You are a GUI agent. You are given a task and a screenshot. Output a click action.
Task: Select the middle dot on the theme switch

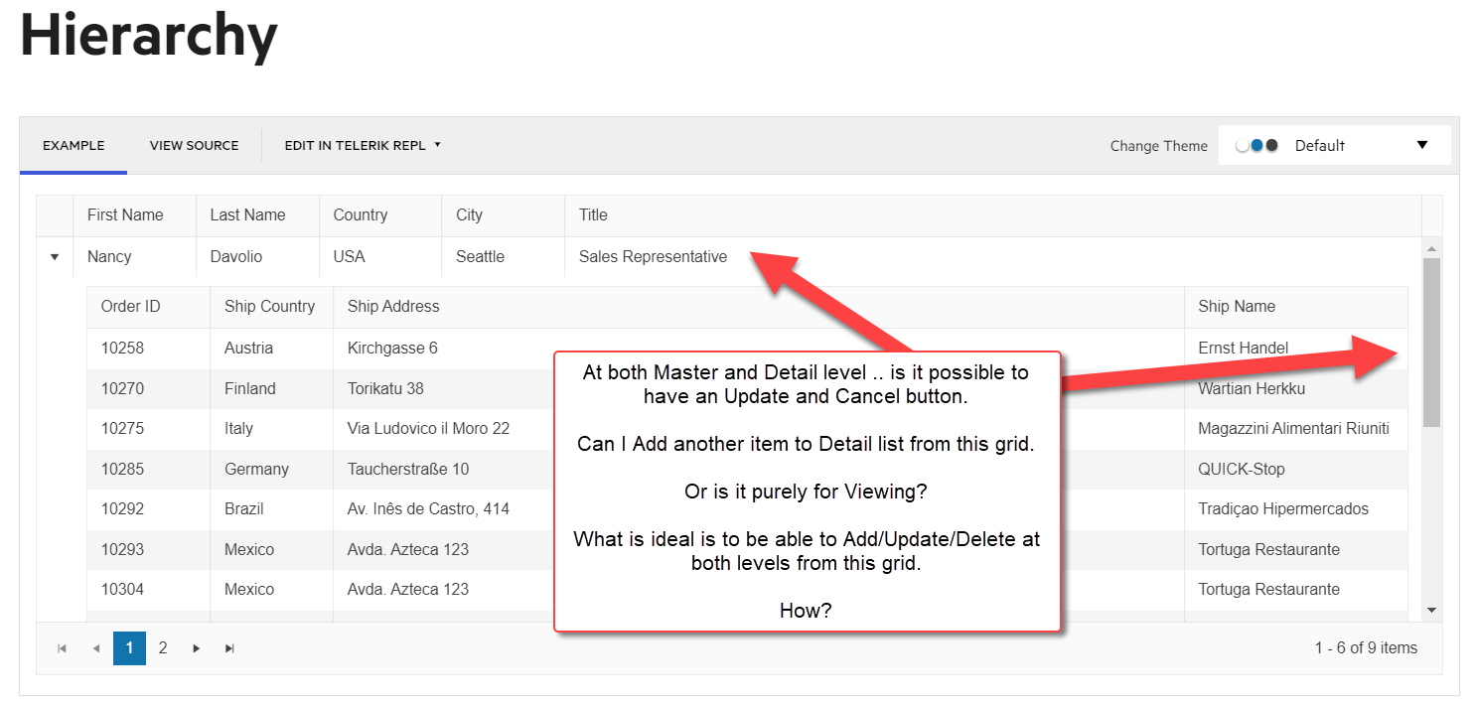click(1255, 144)
